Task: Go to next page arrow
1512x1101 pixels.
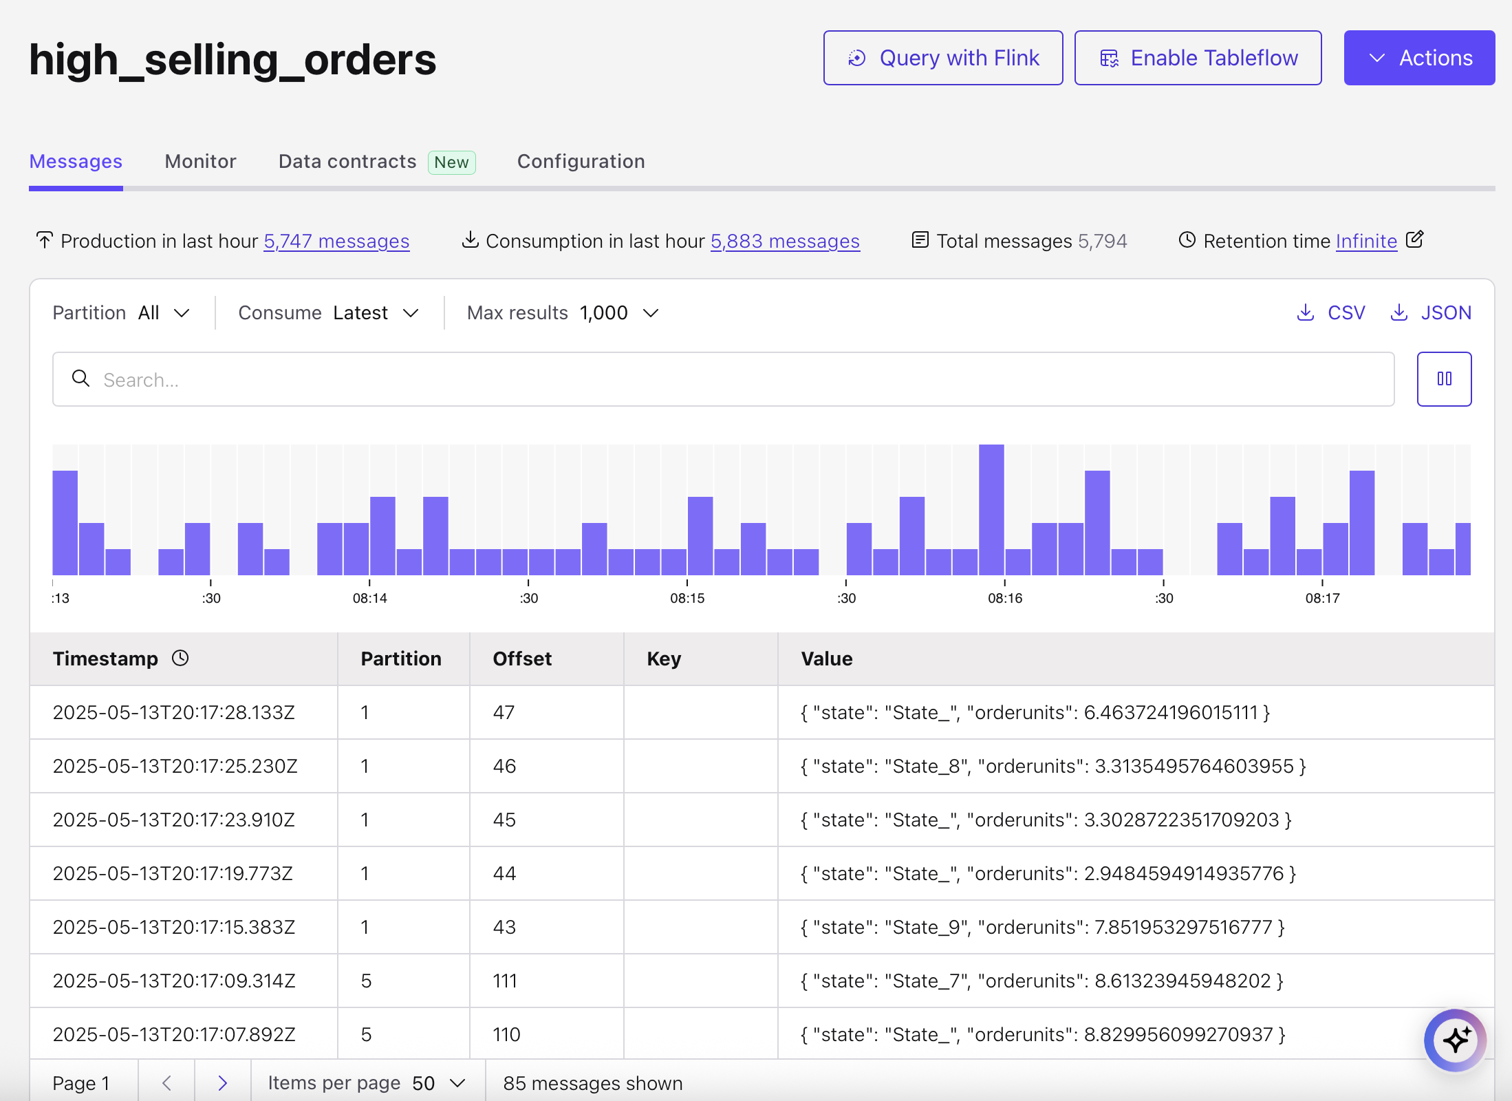Action: point(222,1083)
